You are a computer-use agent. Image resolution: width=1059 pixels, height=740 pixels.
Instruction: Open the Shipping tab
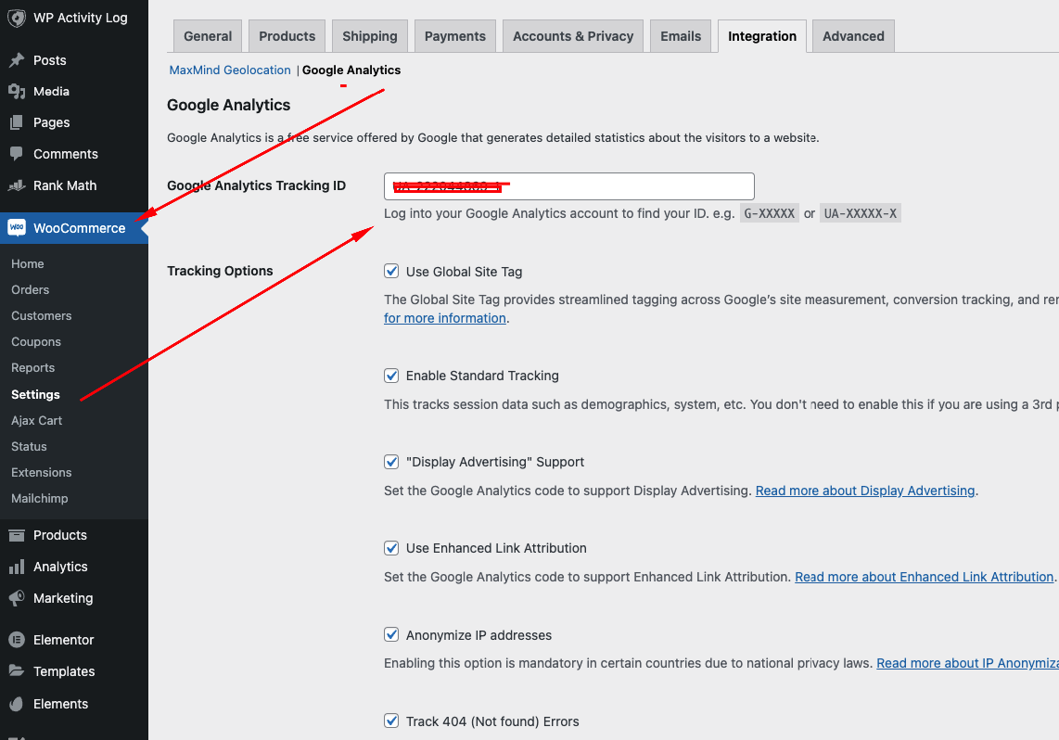369,36
